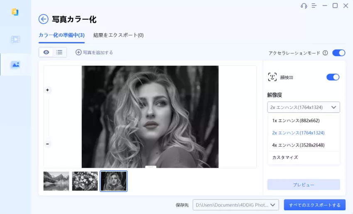Select the mountain lake thumbnail
Image resolution: width=353 pixels, height=214 pixels.
pos(56,181)
